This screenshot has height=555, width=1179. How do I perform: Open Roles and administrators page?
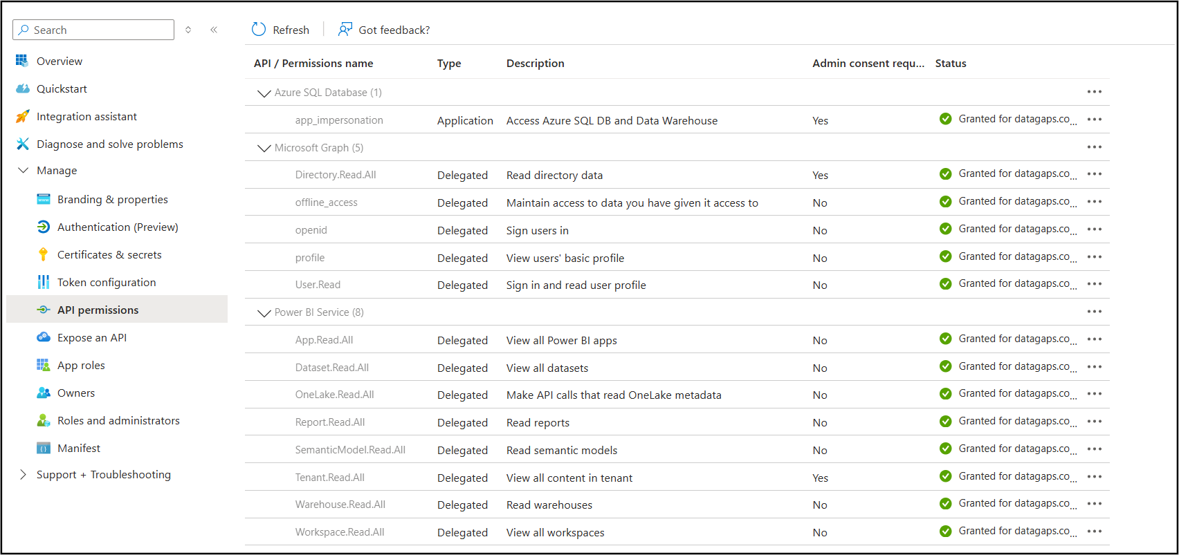point(117,420)
